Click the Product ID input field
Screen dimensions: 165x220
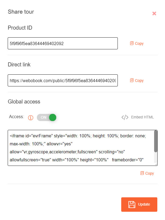pos(63,43)
